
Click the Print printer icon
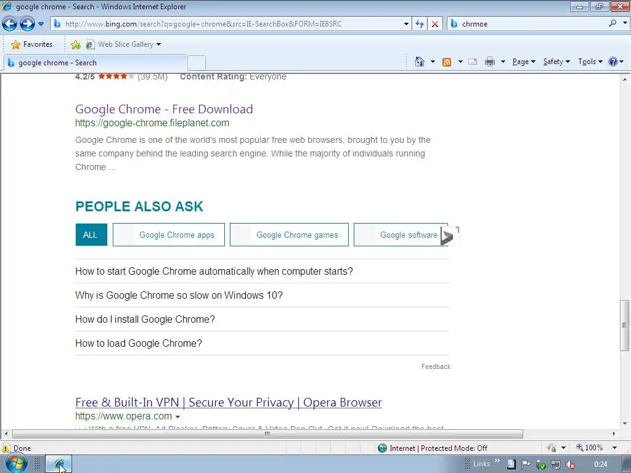[x=490, y=62]
